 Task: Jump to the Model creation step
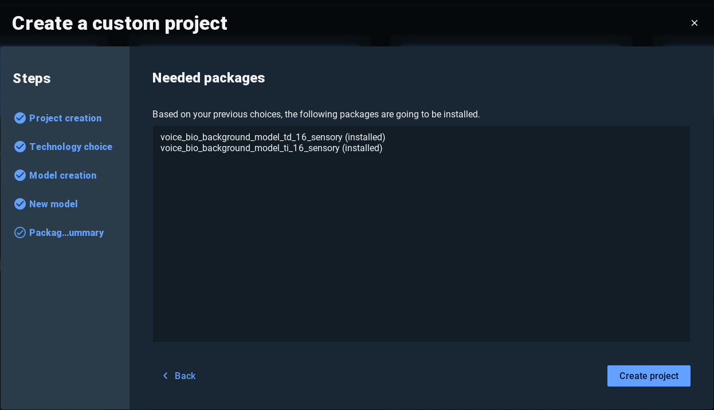pyautogui.click(x=62, y=175)
